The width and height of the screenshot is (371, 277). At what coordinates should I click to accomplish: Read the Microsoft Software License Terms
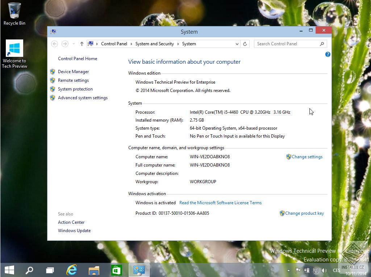[x=220, y=202]
